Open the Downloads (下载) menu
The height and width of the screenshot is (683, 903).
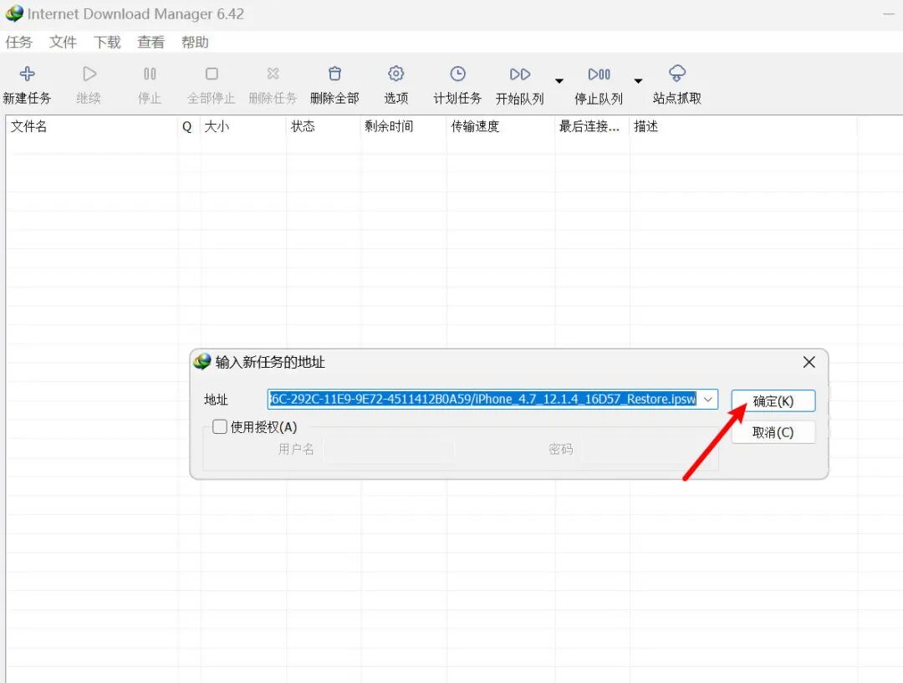coord(107,42)
